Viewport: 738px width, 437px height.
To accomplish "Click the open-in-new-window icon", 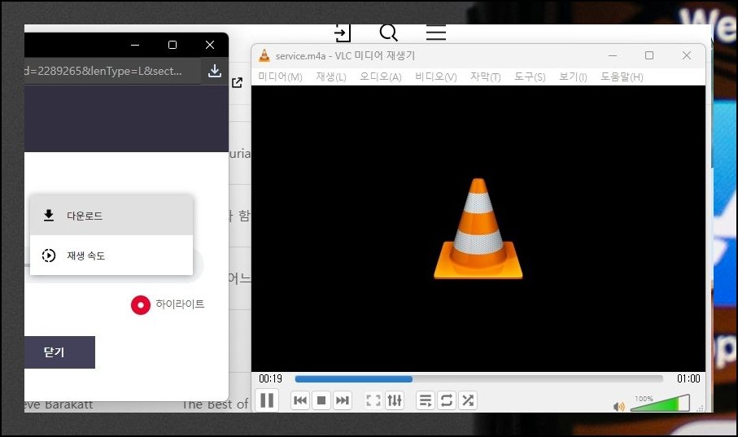I will [x=238, y=82].
